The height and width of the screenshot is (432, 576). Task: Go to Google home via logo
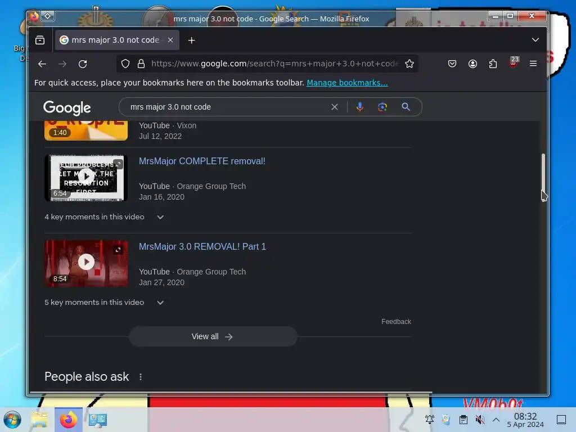pyautogui.click(x=67, y=108)
